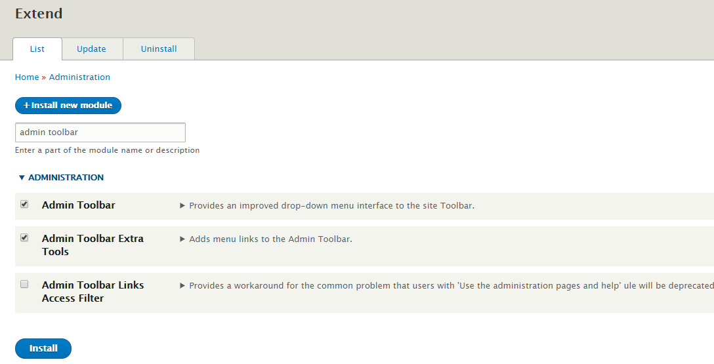Collapse the ADMINISTRATION section triangle
This screenshot has width=714, height=364.
(x=22, y=178)
